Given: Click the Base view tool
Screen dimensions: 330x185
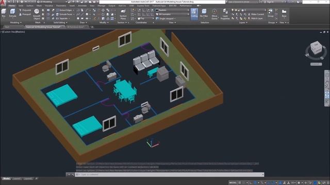Looking at the screenshot, I should tap(284, 13).
